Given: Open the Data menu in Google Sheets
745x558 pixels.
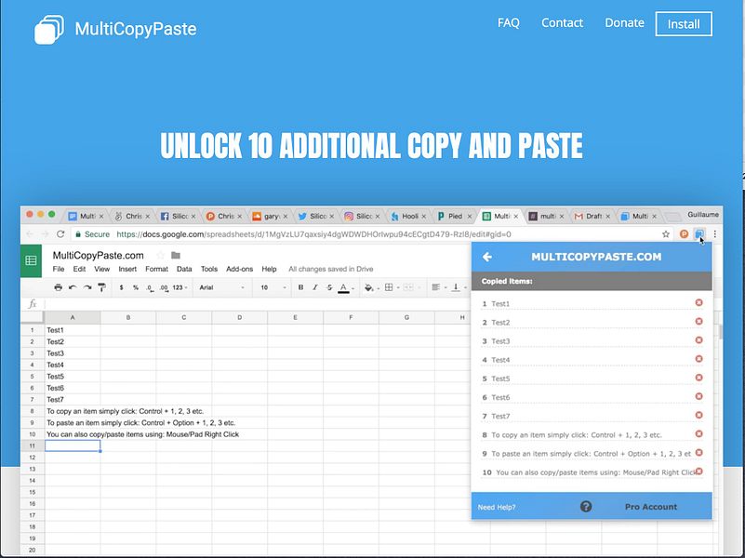Looking at the screenshot, I should [185, 269].
